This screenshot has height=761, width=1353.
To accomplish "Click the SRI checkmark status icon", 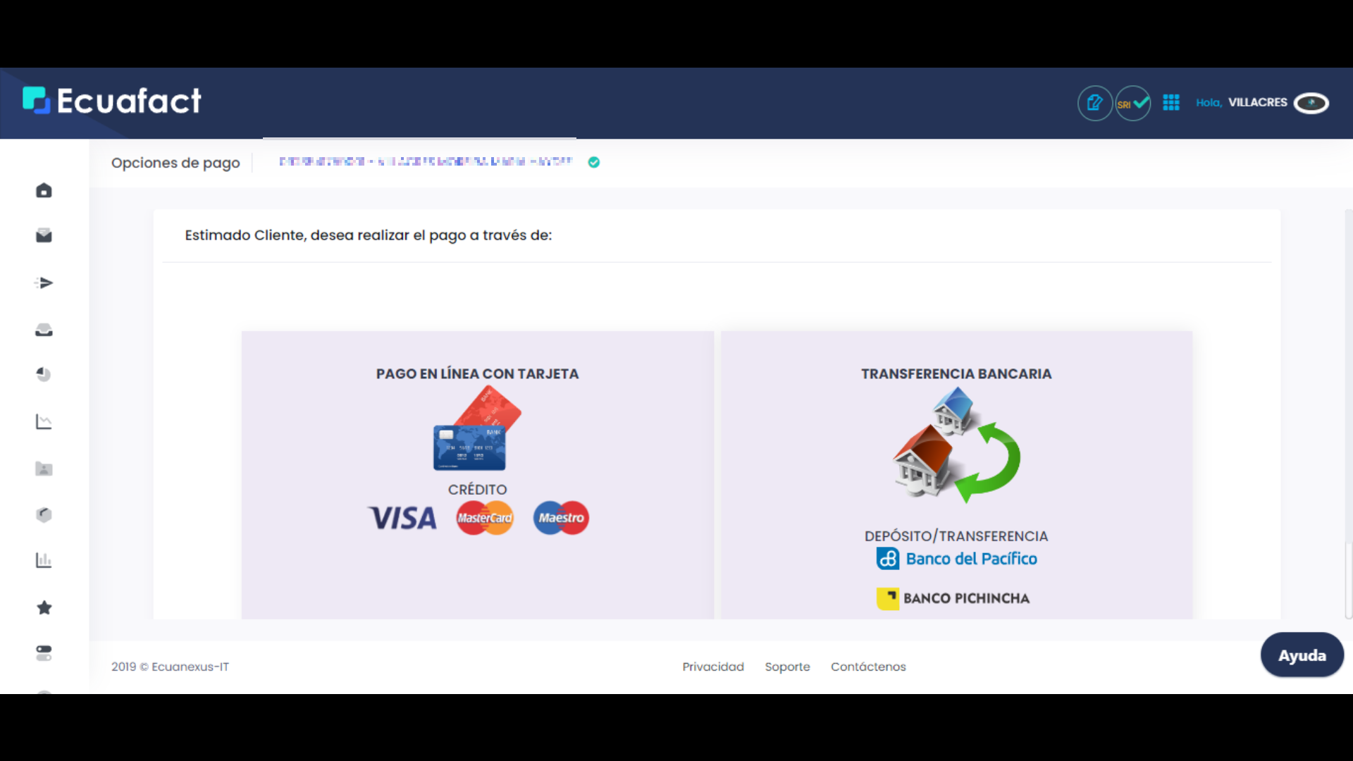I will click(1133, 104).
